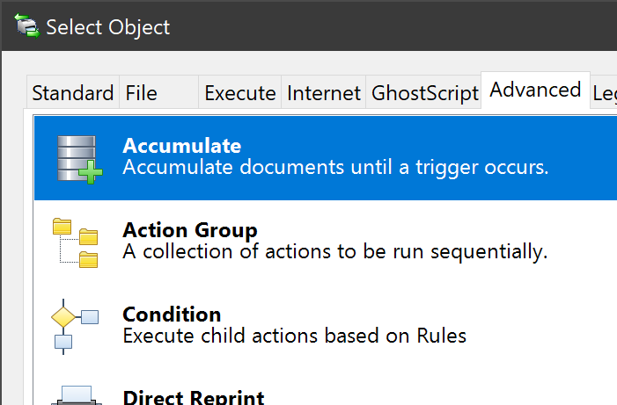Click 'A collection of actions' description text

click(x=335, y=252)
